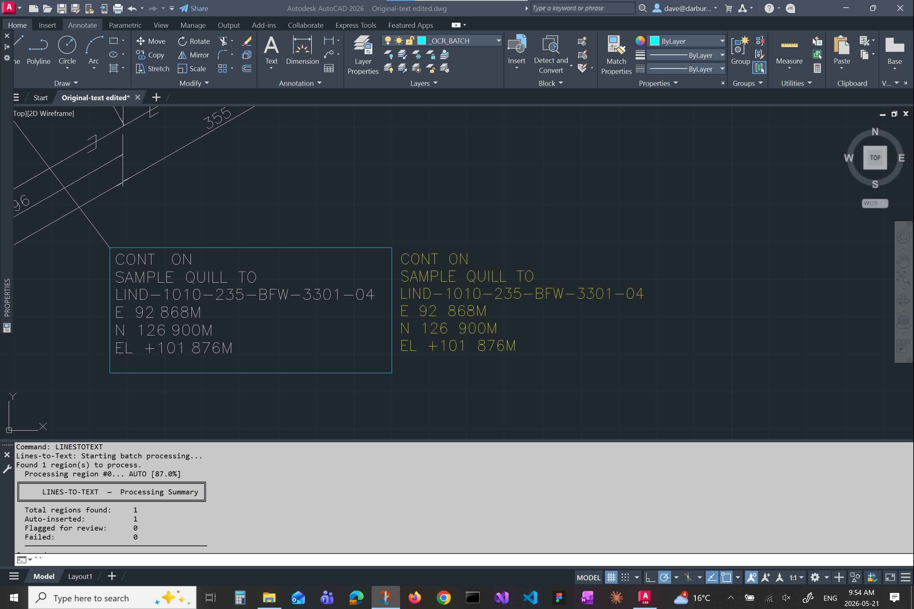This screenshot has height=609, width=914.
Task: Click the Scale tool
Action: (x=191, y=69)
